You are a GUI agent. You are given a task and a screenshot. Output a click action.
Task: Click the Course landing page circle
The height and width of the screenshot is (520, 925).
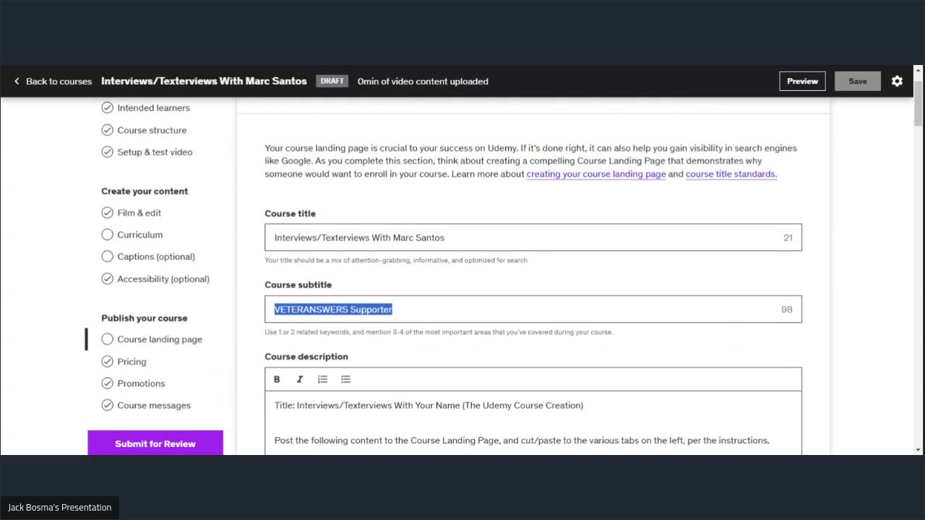click(x=108, y=339)
